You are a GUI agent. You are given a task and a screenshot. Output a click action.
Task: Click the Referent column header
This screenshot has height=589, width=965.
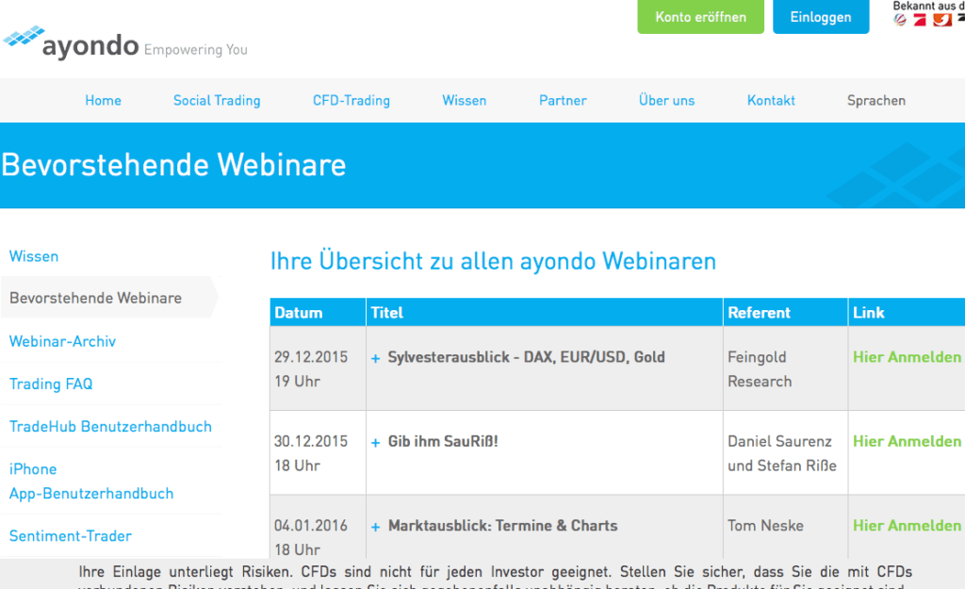click(x=785, y=313)
